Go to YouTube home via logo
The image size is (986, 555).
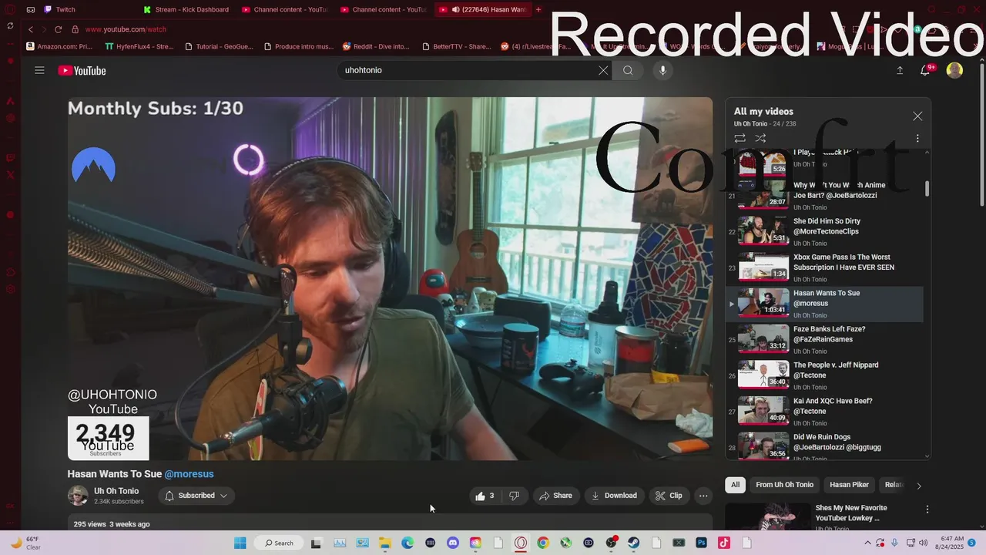click(82, 71)
